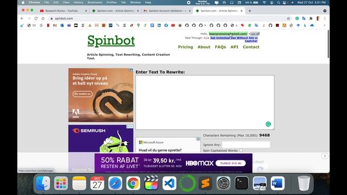Open Spotlight search in the menu bar
Image resolution: width=347 pixels, height=195 pixels.
point(278,2)
